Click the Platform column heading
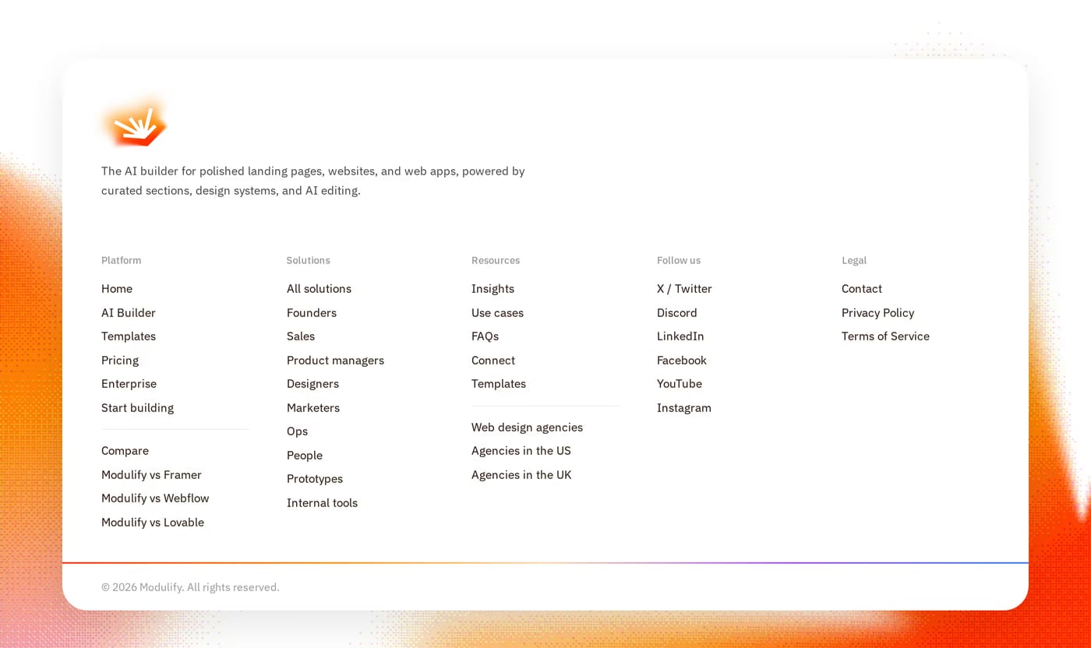This screenshot has width=1091, height=648. pos(122,260)
